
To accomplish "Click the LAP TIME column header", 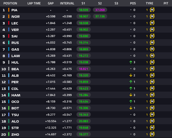I will (x=34, y=3).
